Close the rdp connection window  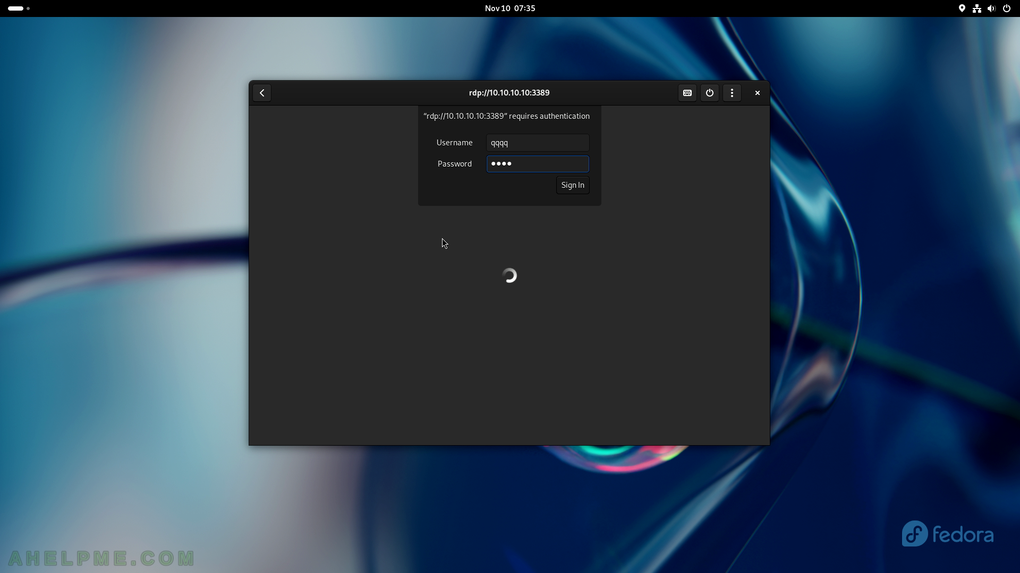[758, 93]
